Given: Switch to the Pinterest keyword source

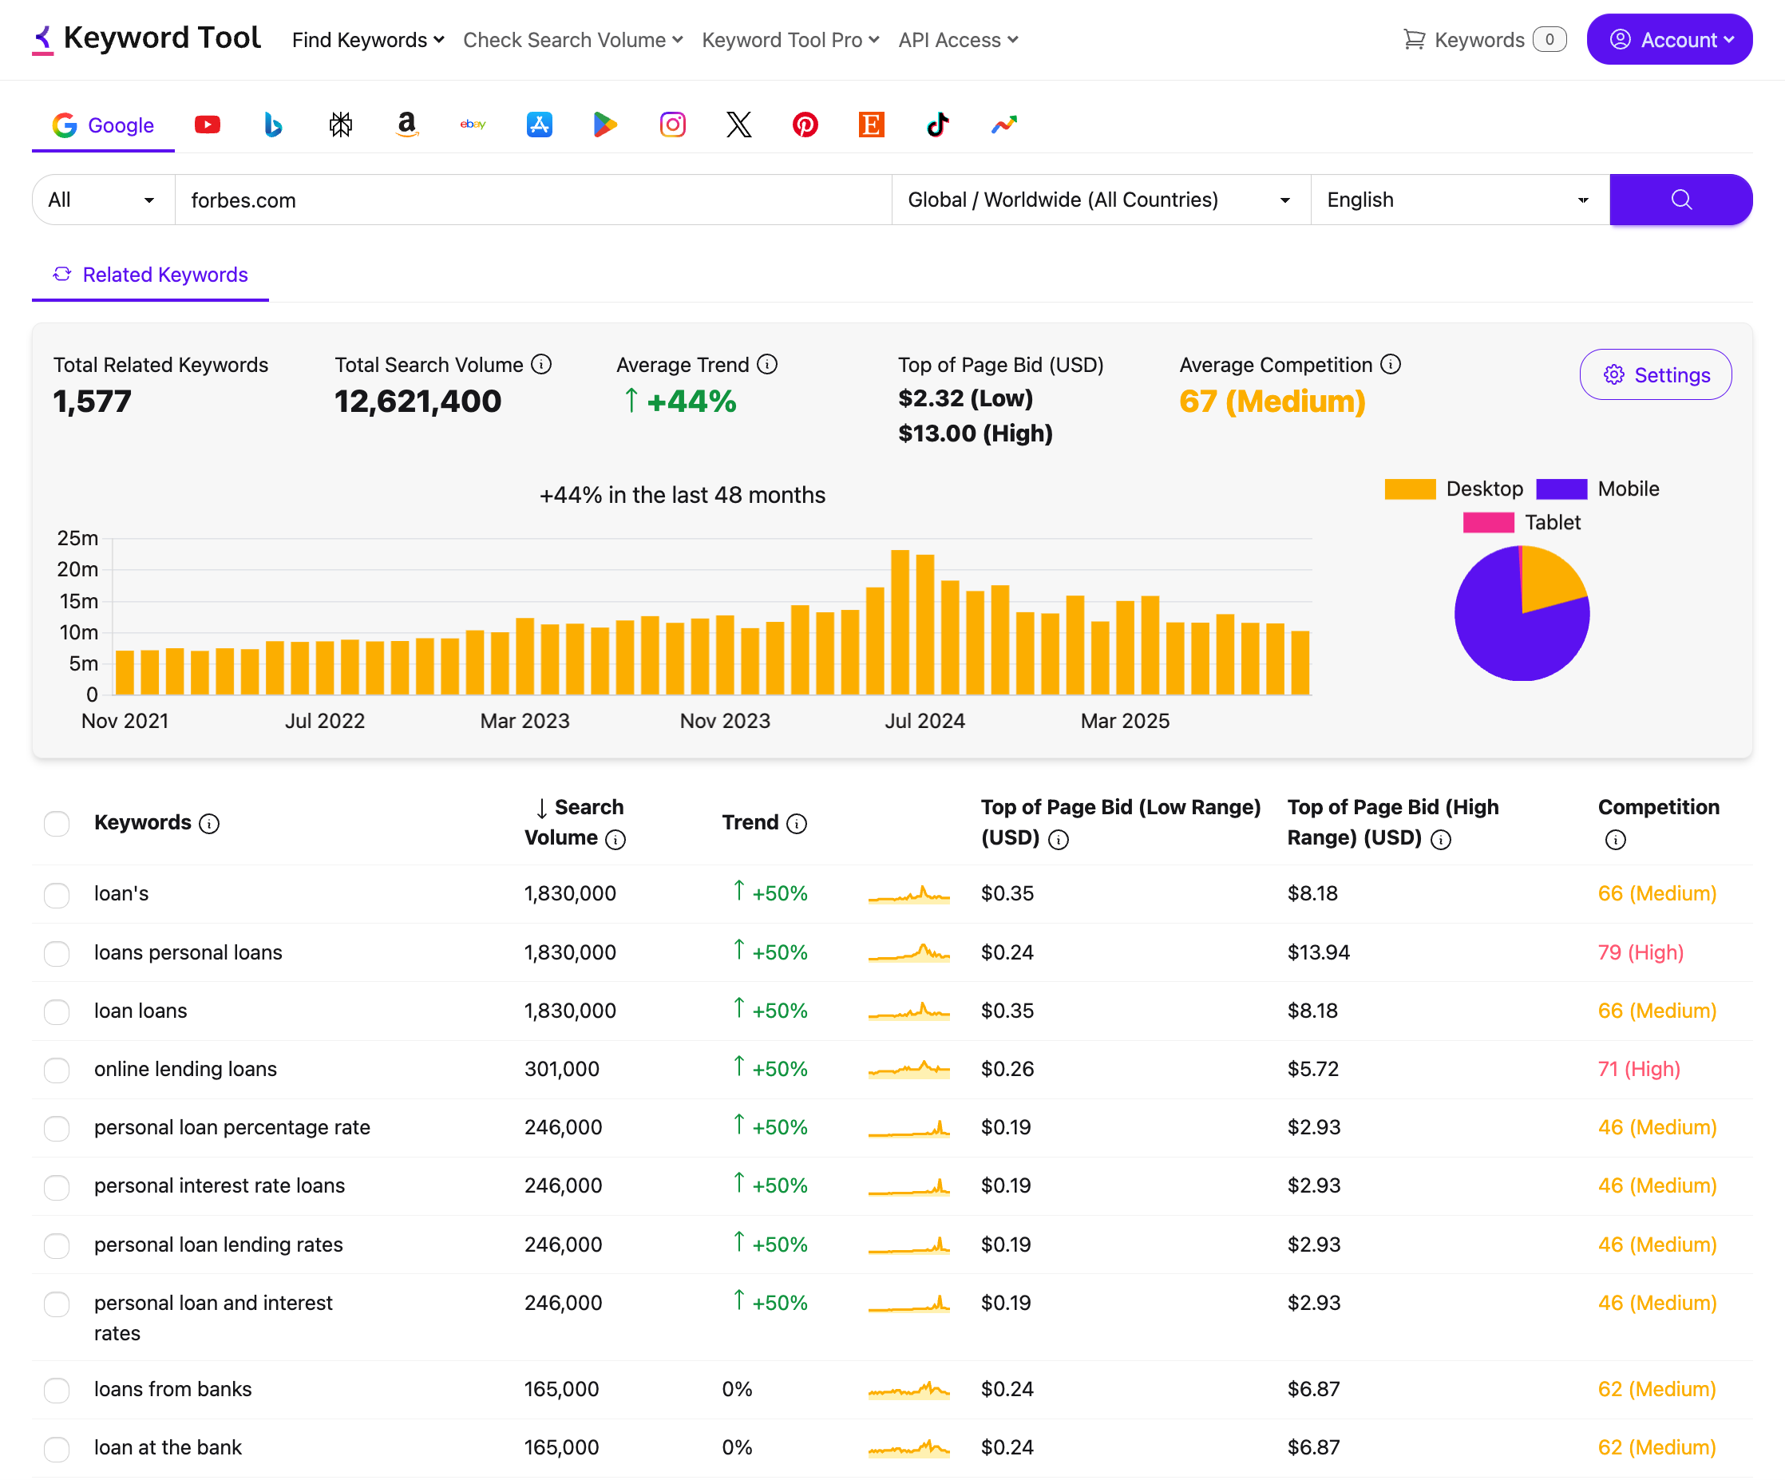Looking at the screenshot, I should [805, 124].
